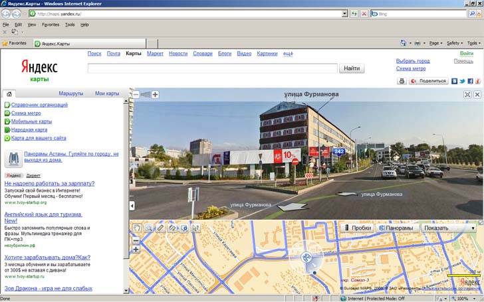The image size is (484, 302).
Task: Select the ruler distance tool on the map
Action: coord(160,228)
